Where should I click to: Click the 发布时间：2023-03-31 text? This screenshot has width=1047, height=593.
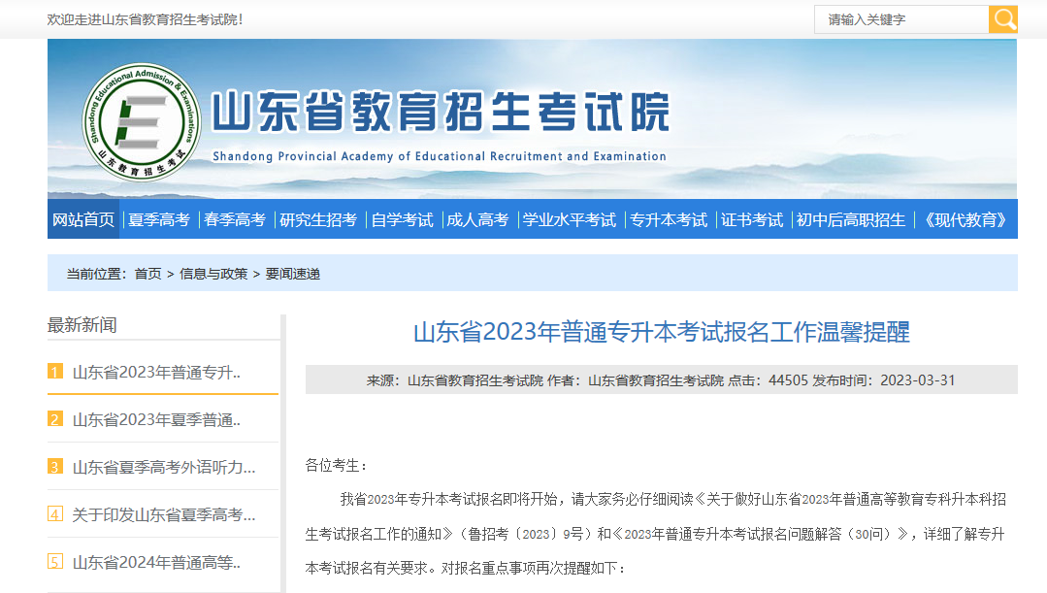[884, 380]
